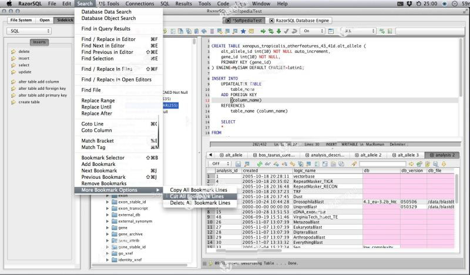Click the yellow label icon right of the blue star
This screenshot has width=470, height=275.
tap(251, 31)
